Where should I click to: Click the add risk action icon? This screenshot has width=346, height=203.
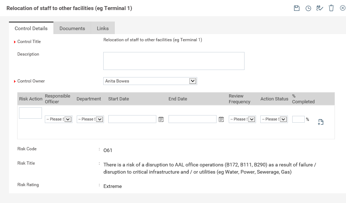(321, 122)
